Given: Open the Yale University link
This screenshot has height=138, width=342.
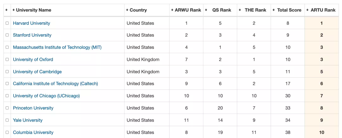Looking at the screenshot, I should click(x=28, y=120).
